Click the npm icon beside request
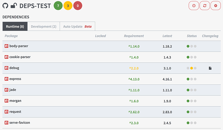This screenshot has height=130, width=223. pyautogui.click(x=7, y=112)
